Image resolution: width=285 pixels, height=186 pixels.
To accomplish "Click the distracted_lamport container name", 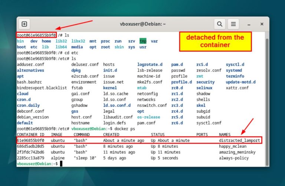I will pos(239,141).
